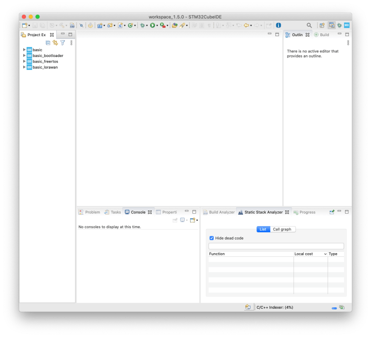Minimize the Static Stack Analyzer panel
Image resolution: width=371 pixels, height=337 pixels.
(x=339, y=211)
